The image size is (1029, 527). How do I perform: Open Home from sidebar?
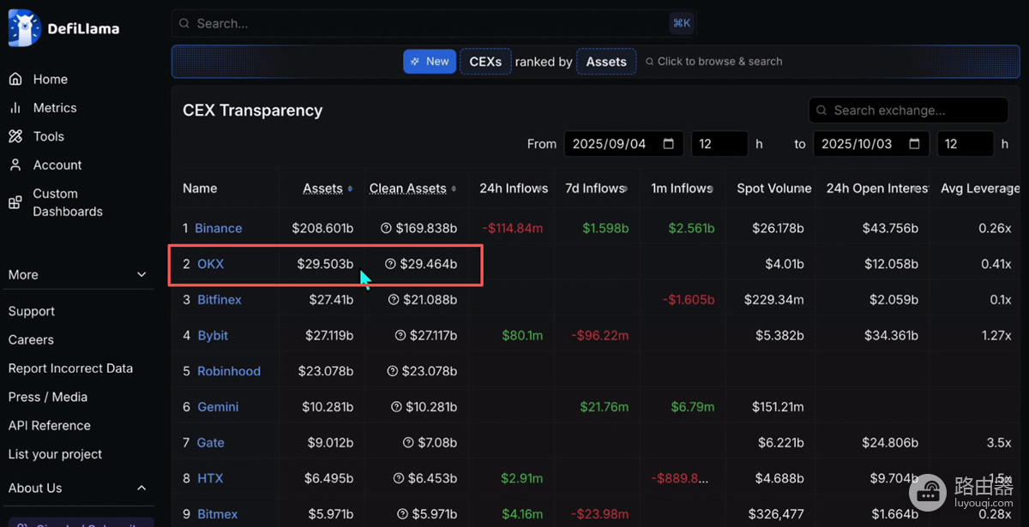pos(50,79)
